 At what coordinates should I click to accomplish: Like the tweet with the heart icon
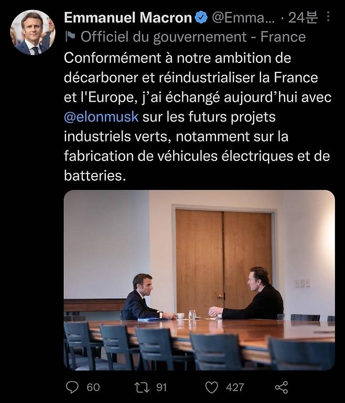point(211,387)
